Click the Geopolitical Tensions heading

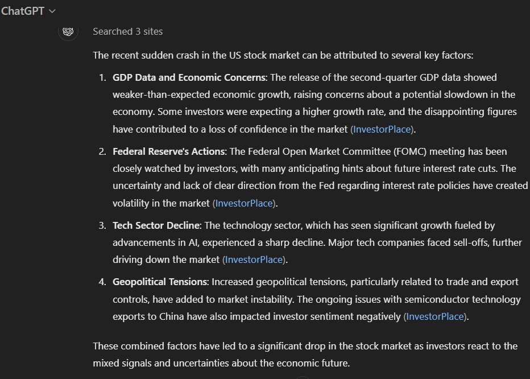[x=160, y=282]
